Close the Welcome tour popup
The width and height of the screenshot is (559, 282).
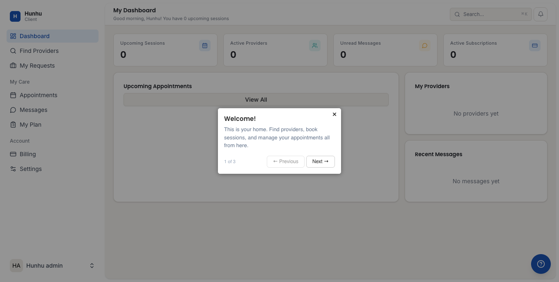334,114
